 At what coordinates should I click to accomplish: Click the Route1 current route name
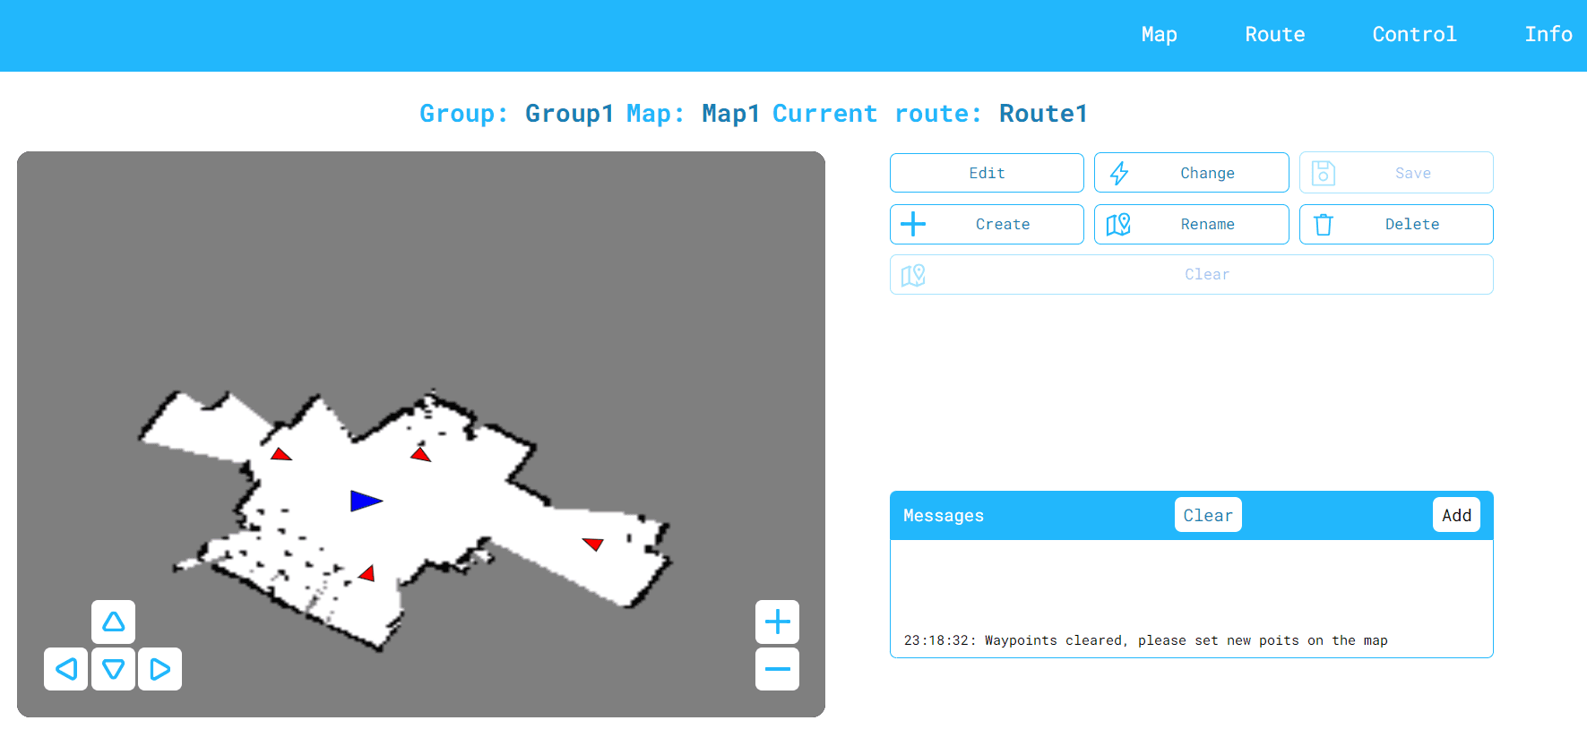(x=1043, y=114)
